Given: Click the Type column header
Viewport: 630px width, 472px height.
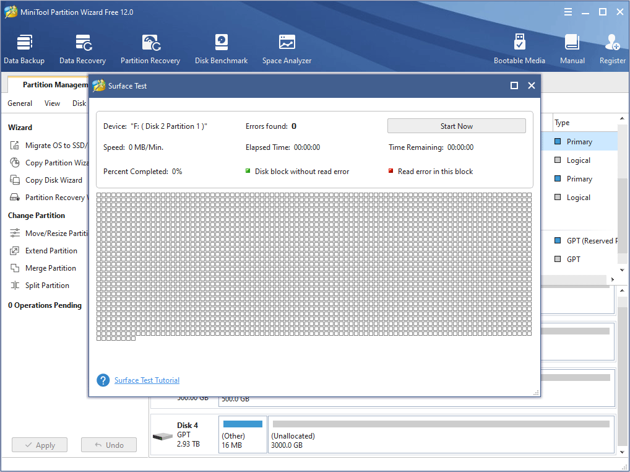Looking at the screenshot, I should click(562, 123).
